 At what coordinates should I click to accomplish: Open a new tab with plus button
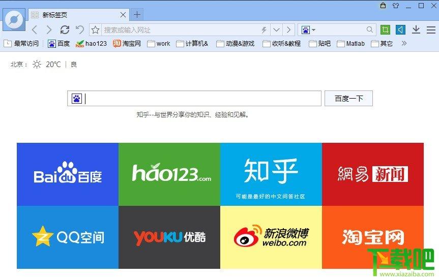pyautogui.click(x=137, y=15)
